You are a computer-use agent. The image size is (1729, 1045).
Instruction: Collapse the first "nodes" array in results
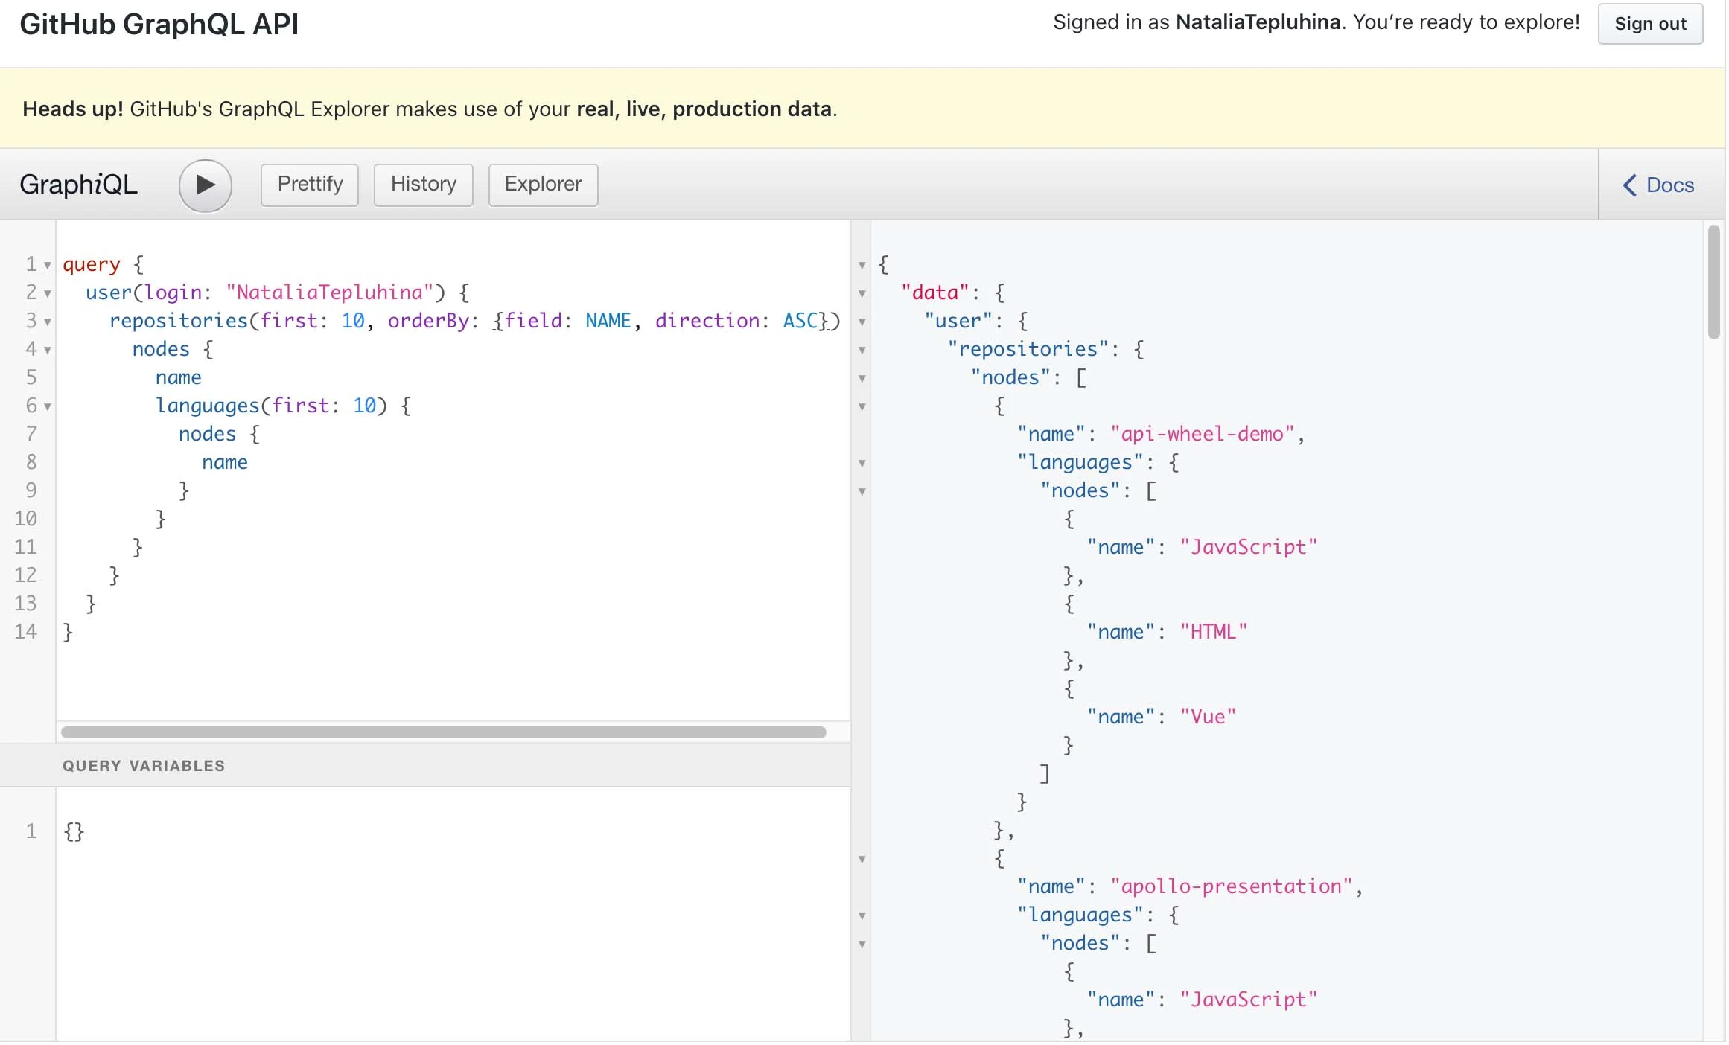862,378
